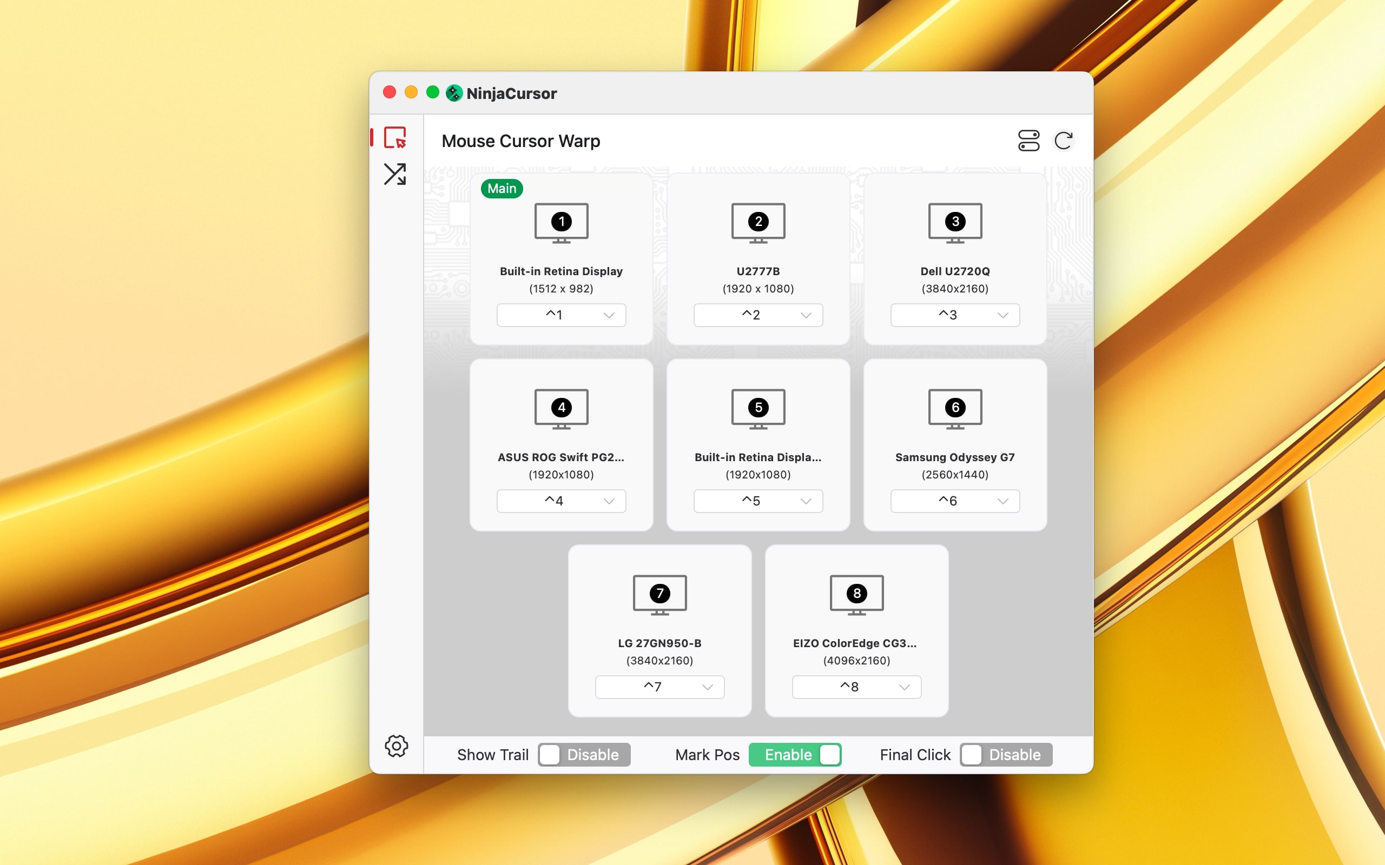Click the settings gear icon at bottom left
1385x865 pixels.
(397, 746)
